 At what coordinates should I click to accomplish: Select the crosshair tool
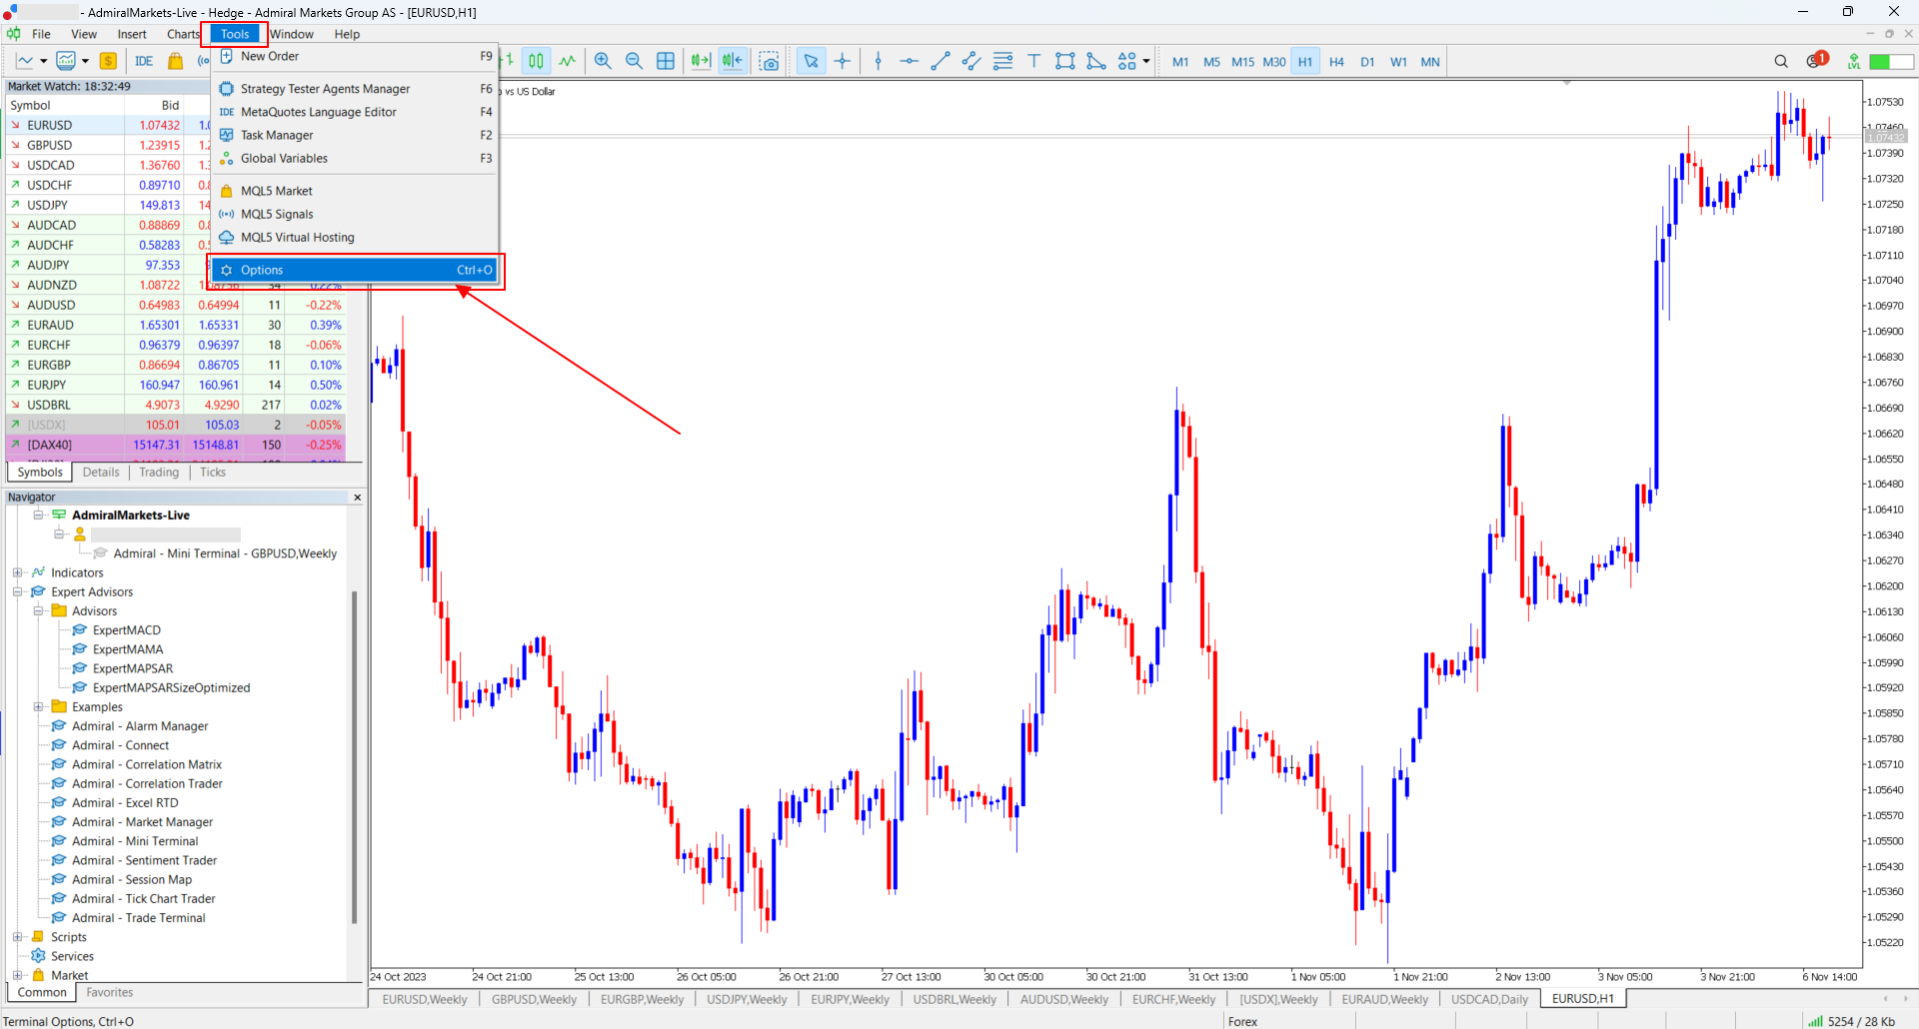point(843,61)
